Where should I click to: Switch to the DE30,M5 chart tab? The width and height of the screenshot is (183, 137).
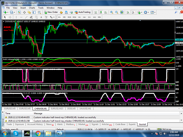[71, 109]
